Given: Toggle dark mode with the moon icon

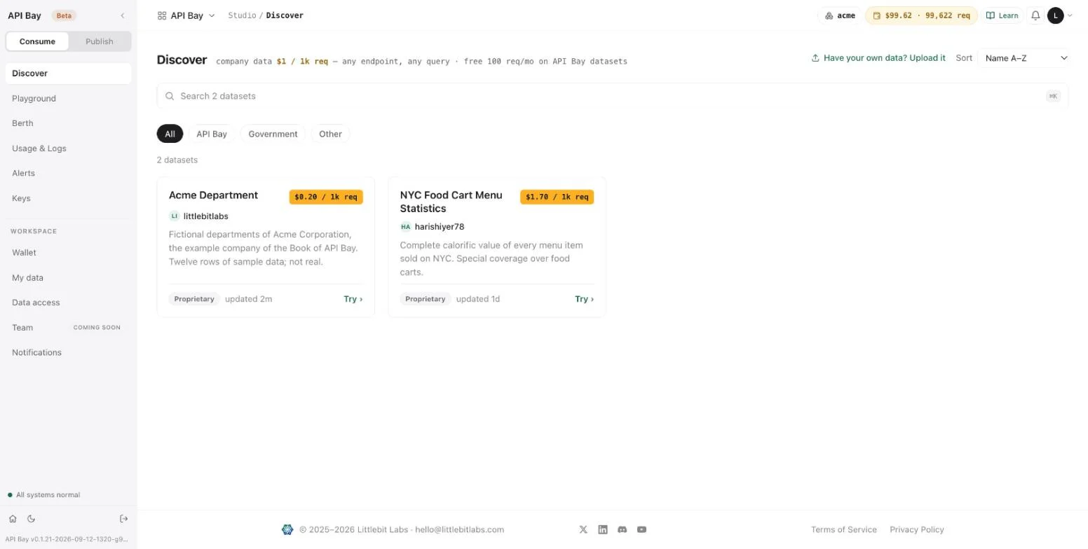Looking at the screenshot, I should click(x=31, y=519).
